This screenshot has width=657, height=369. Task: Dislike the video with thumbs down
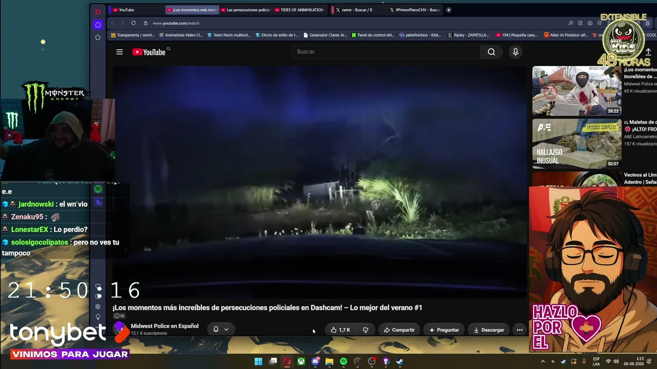(365, 330)
